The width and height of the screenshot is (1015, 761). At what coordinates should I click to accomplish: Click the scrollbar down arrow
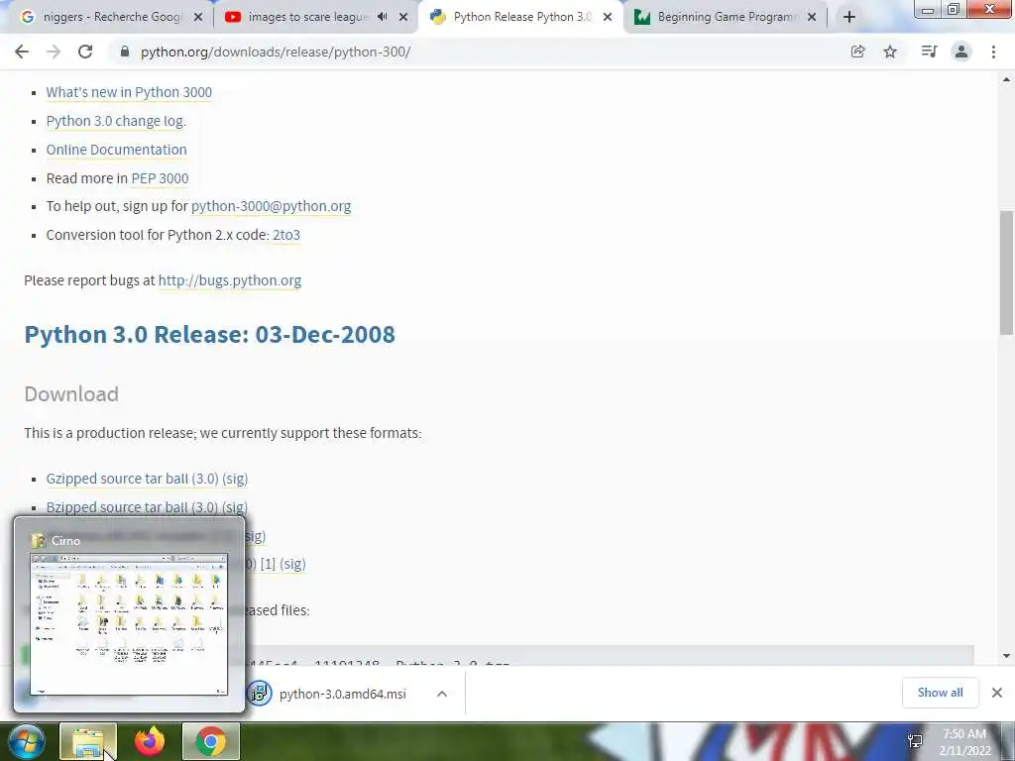pos(1006,656)
